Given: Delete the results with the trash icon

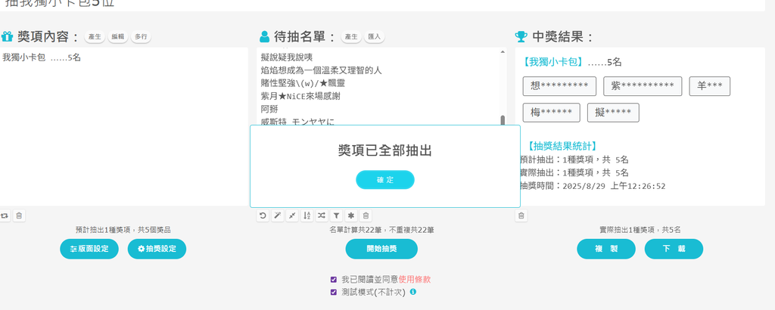Looking at the screenshot, I should (x=521, y=215).
